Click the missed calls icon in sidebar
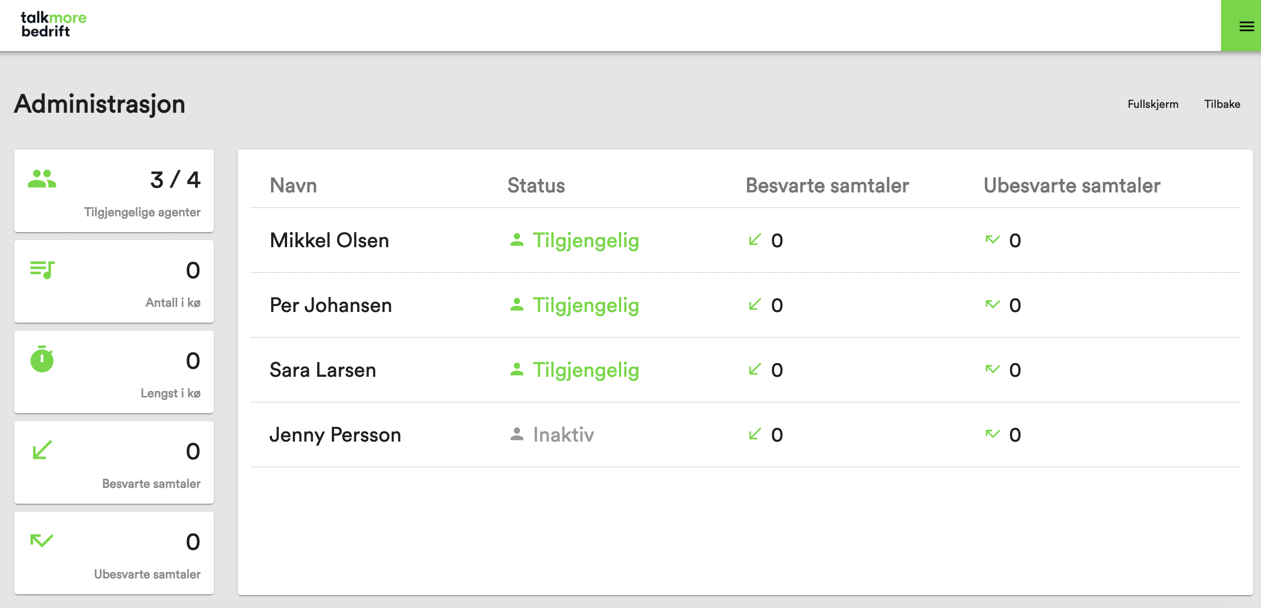 click(42, 541)
